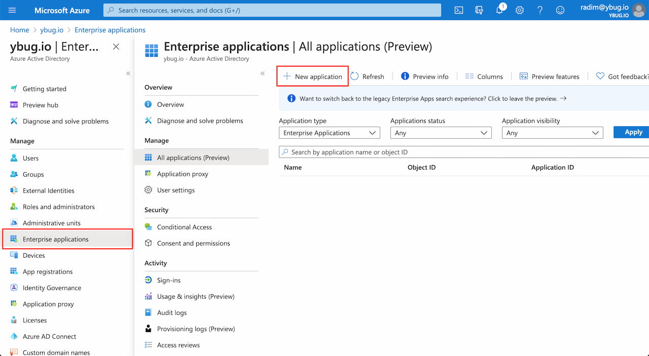Click Preview info button
Screen dimensions: 649x356
tap(424, 76)
